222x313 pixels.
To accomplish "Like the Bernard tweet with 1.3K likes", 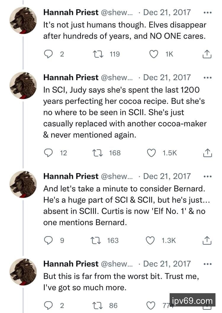I will click(151, 241).
